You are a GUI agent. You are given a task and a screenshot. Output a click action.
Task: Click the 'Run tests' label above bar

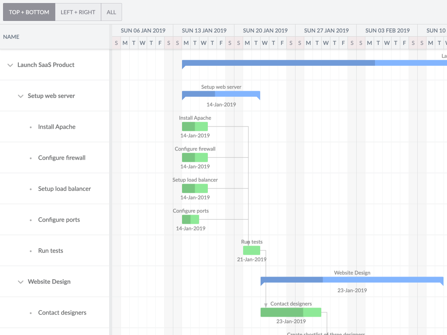(252, 242)
